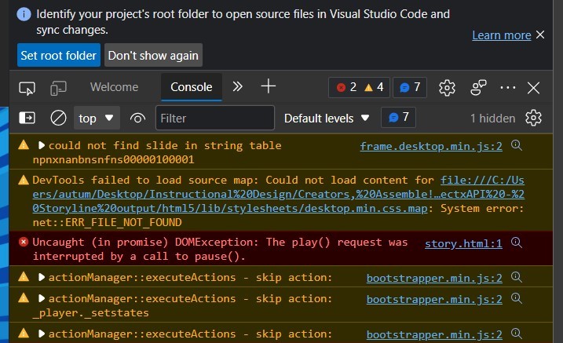
Task: Click npnxnanbnsnfns00000100001 text
Action: 113,159
